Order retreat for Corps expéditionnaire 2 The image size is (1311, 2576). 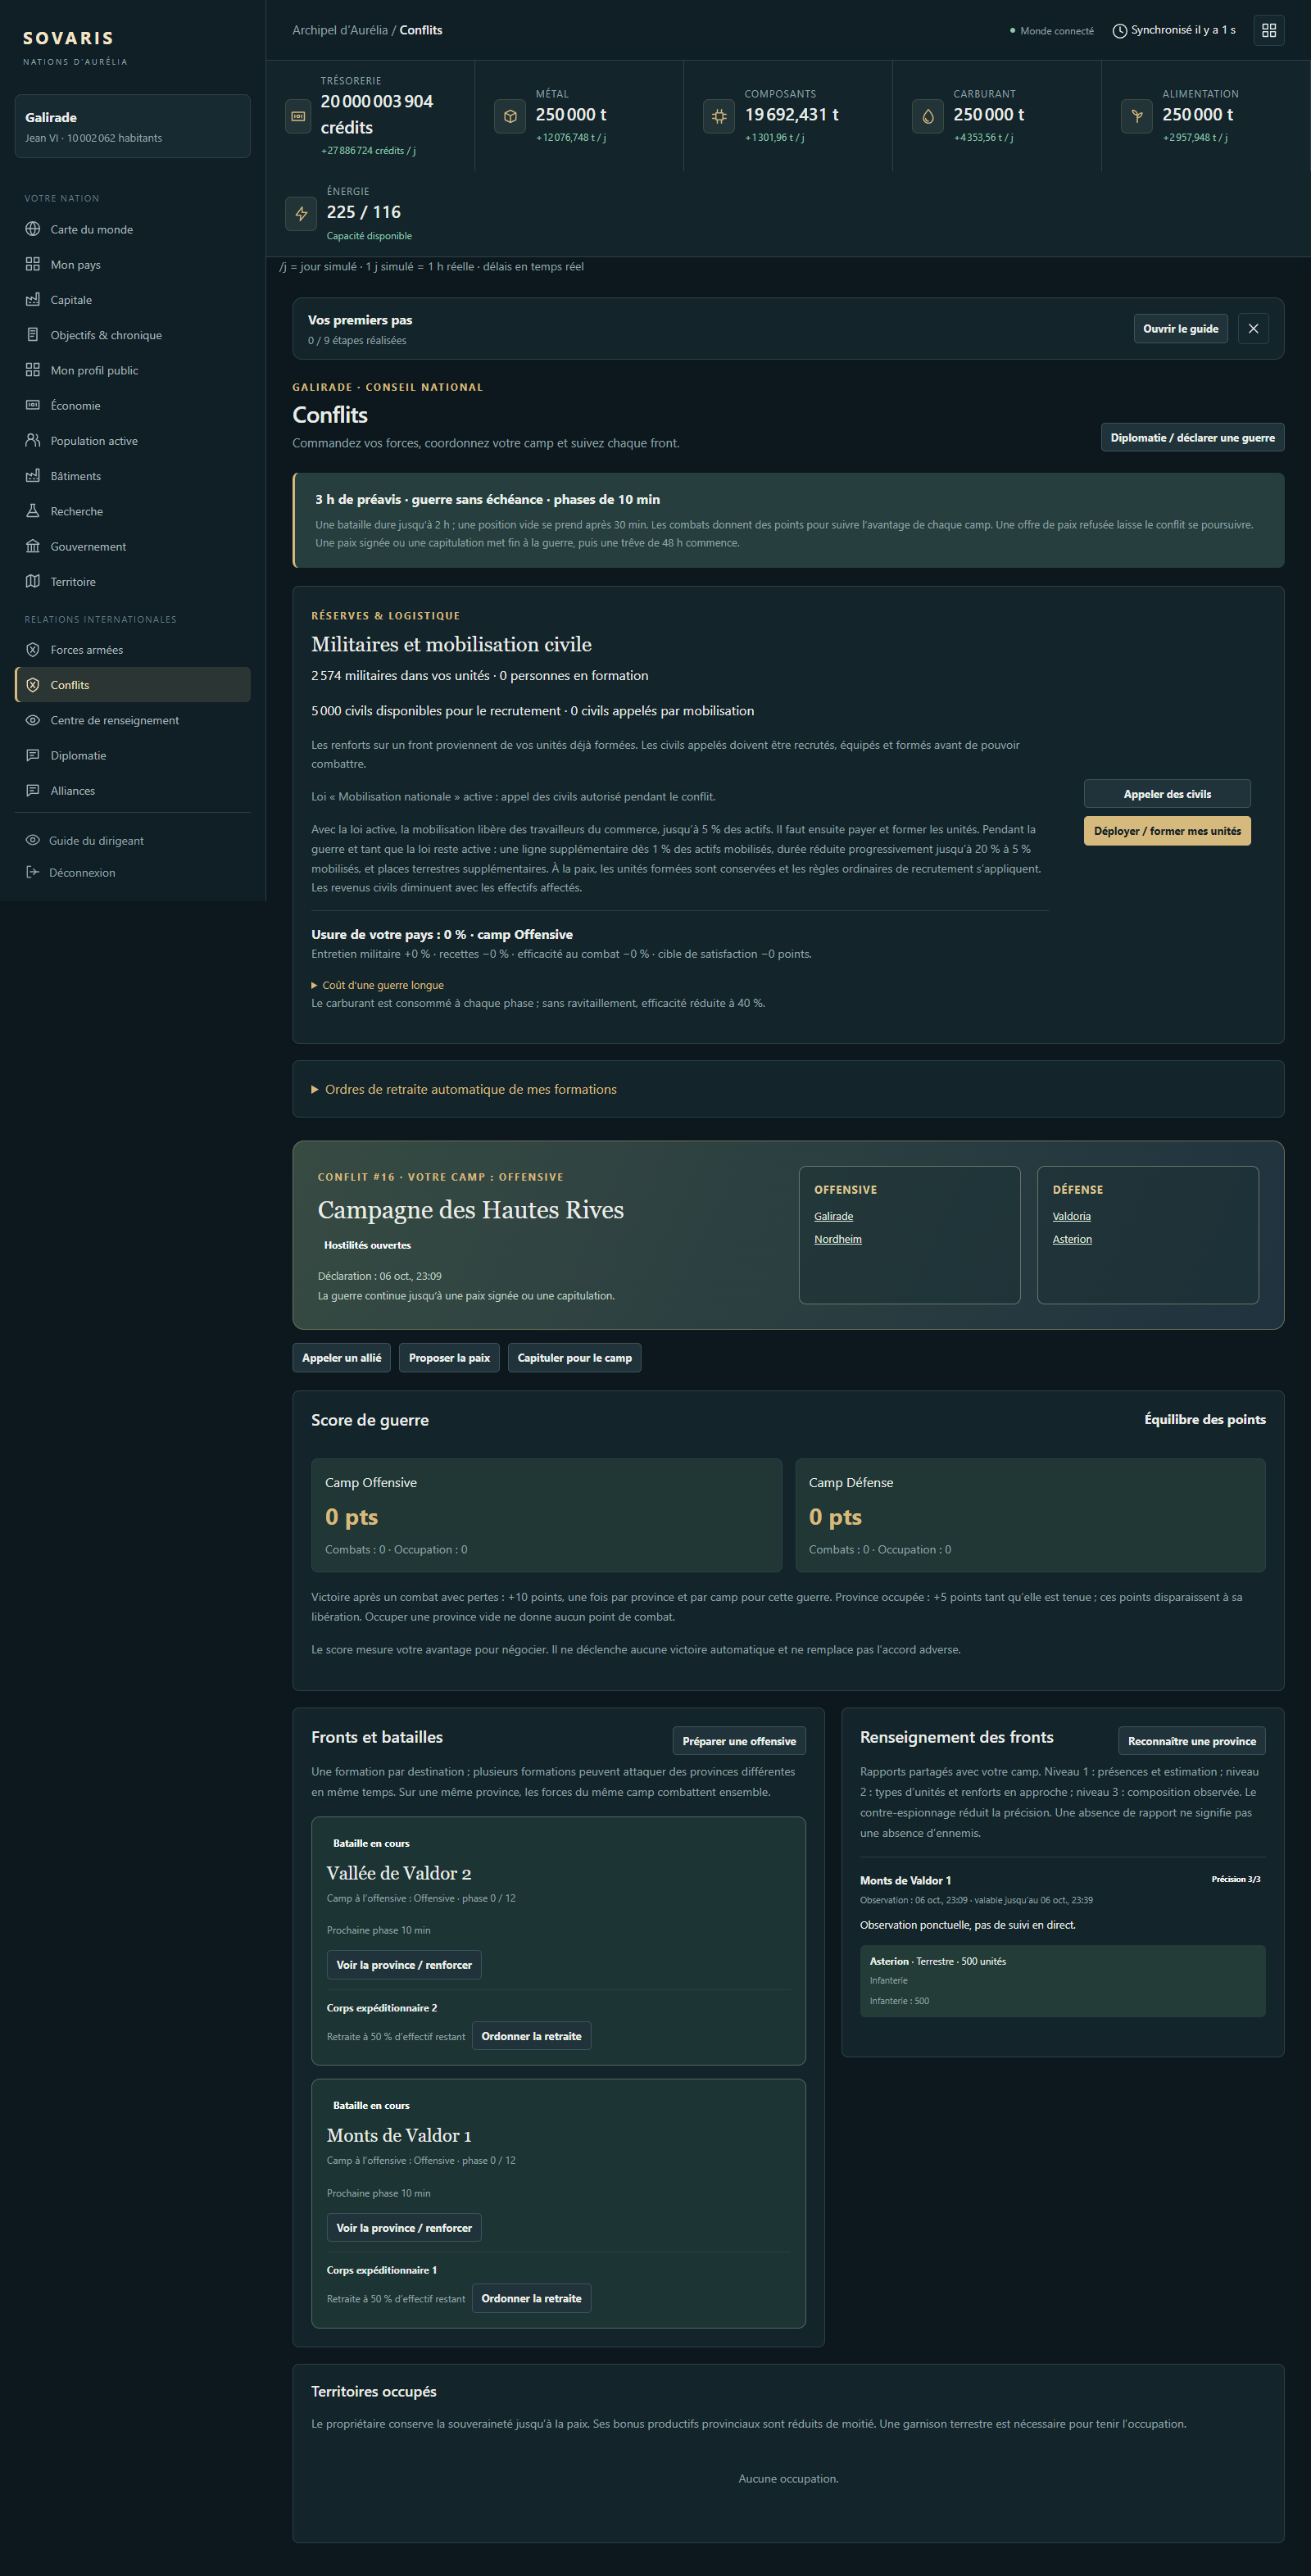coord(531,2036)
